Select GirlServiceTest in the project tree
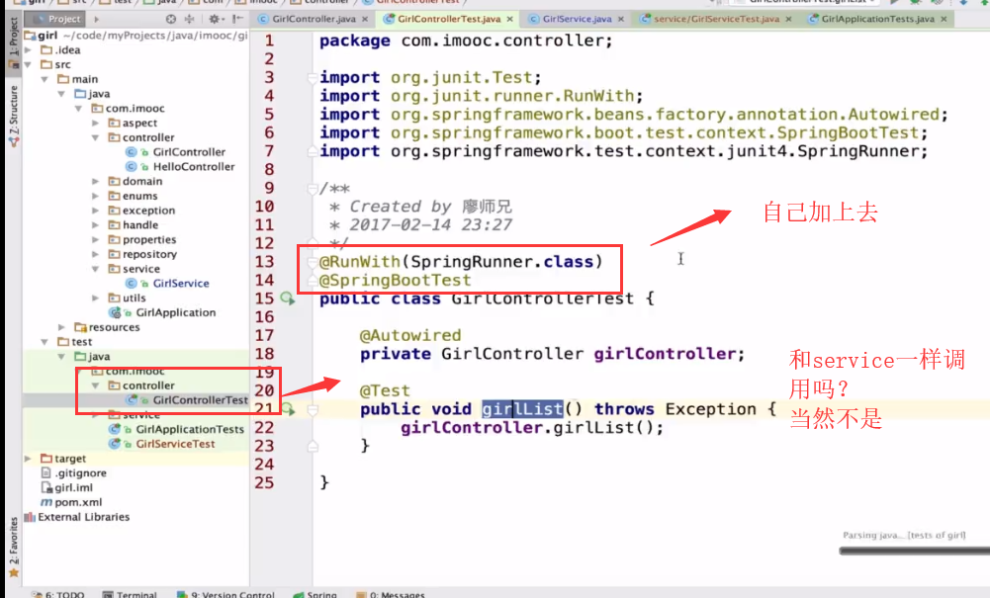Image resolution: width=990 pixels, height=598 pixels. pyautogui.click(x=175, y=444)
